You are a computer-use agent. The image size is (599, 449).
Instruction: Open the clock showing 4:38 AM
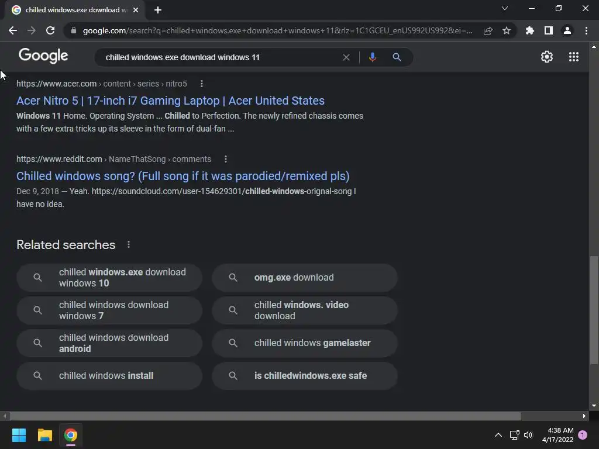click(x=557, y=435)
